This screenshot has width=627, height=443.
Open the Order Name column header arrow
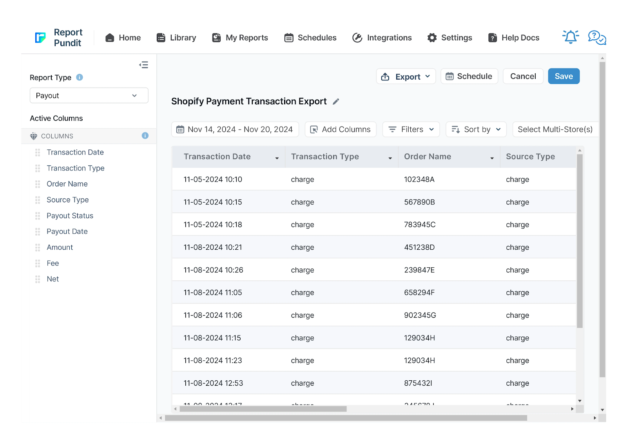(x=492, y=158)
